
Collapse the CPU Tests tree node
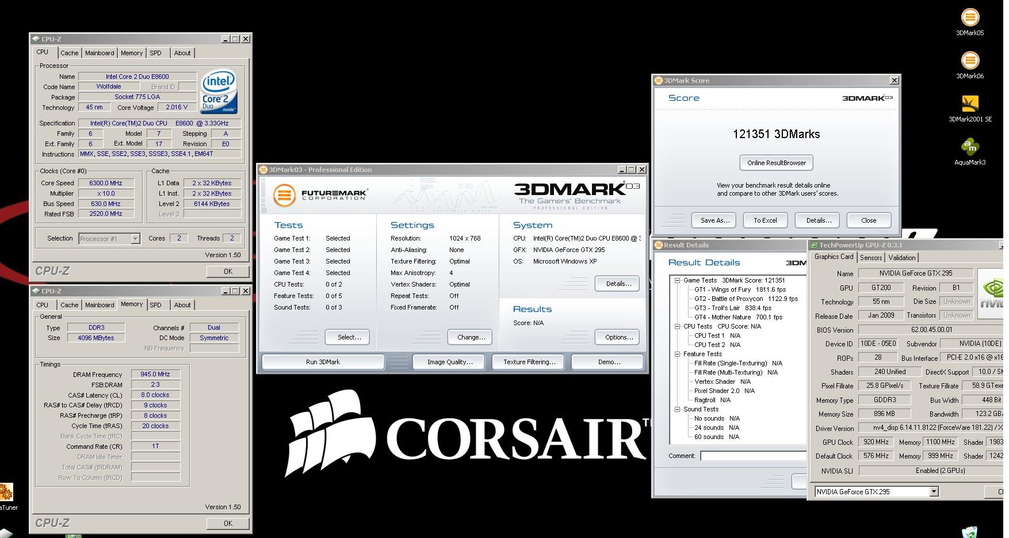tap(677, 326)
